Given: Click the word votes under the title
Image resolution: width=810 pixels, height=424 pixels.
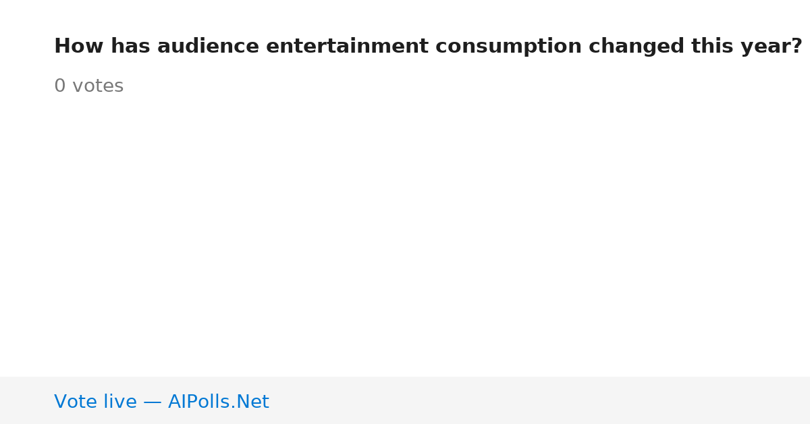Looking at the screenshot, I should pyautogui.click(x=98, y=86).
